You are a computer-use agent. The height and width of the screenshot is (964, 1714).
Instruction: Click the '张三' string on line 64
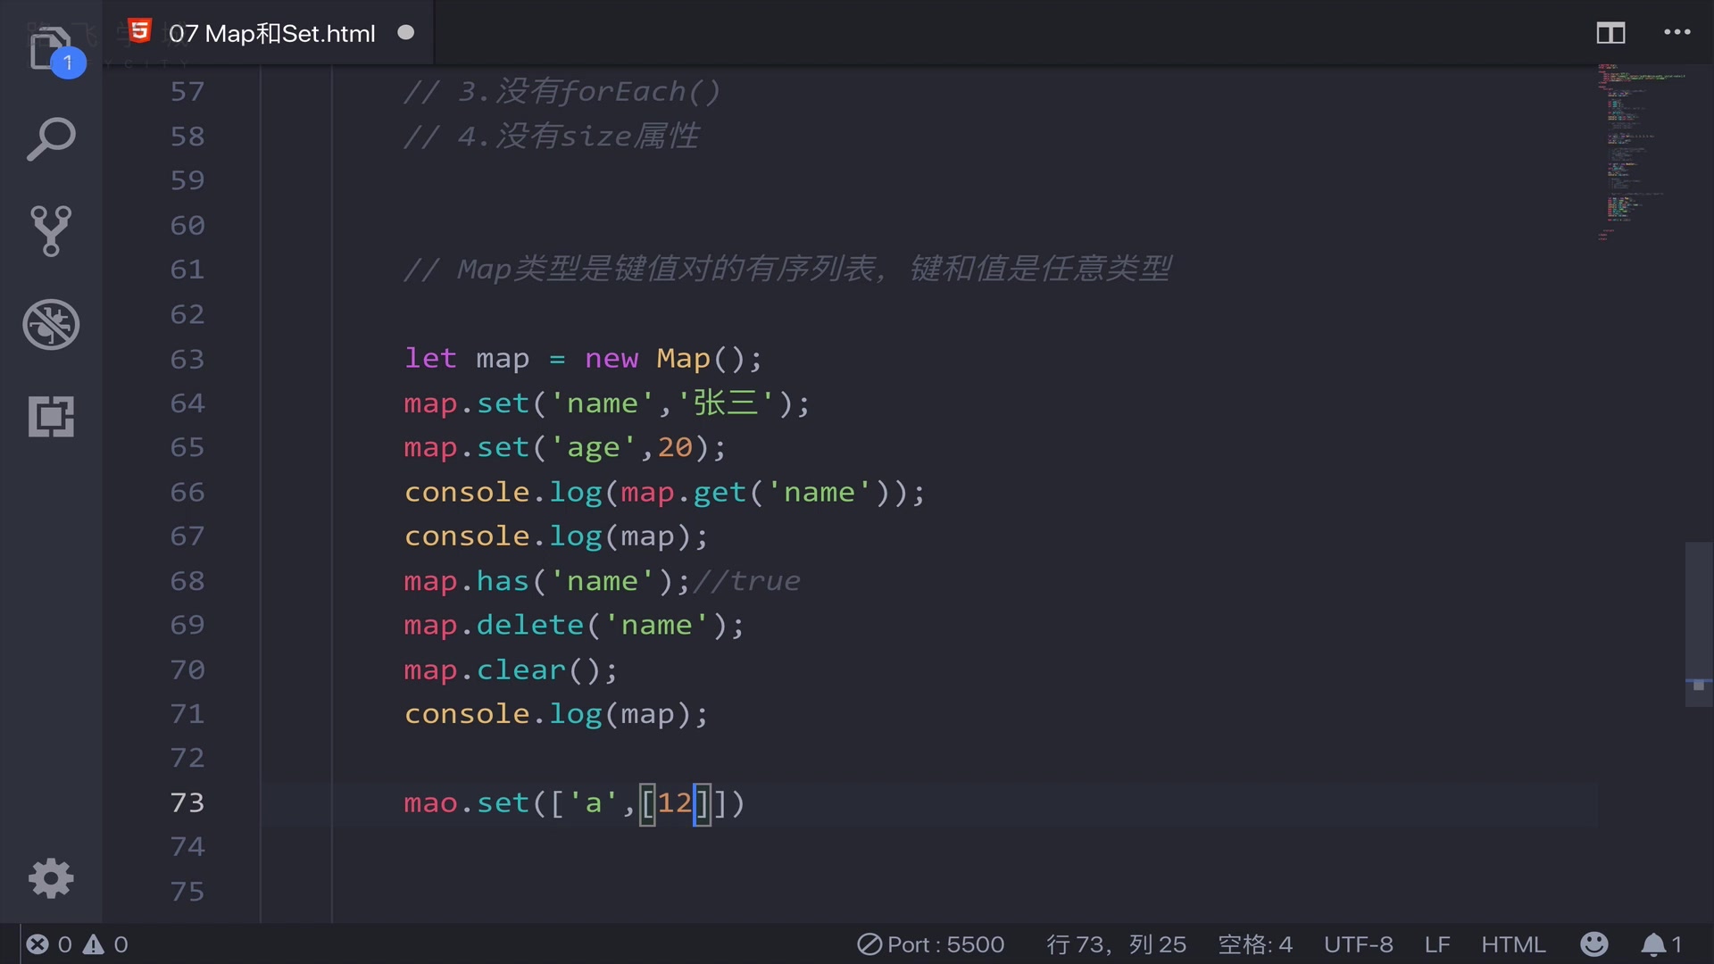coord(725,403)
